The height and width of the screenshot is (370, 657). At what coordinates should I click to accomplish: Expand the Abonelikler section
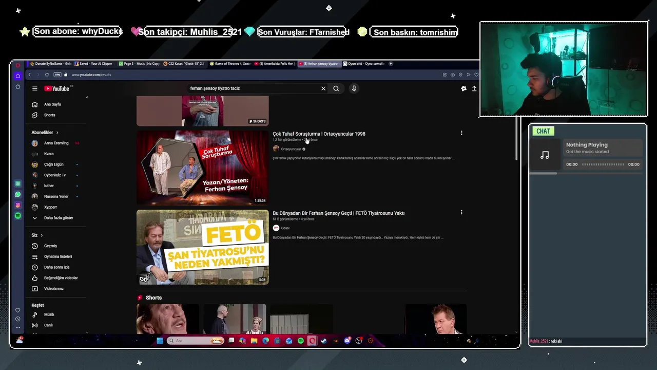[x=45, y=133]
